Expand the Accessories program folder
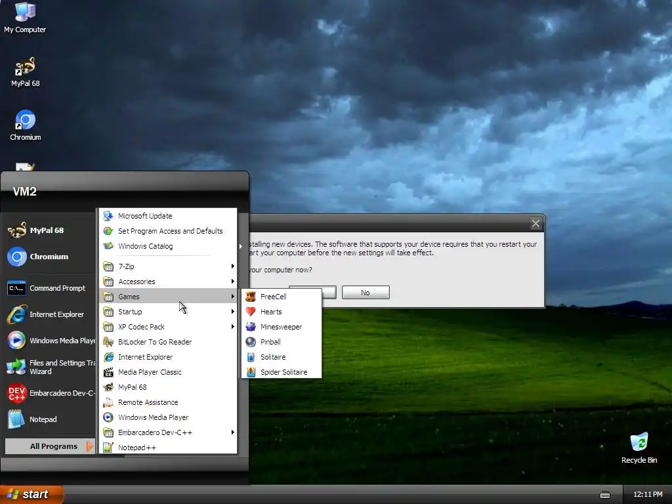The image size is (672, 504). (168, 282)
